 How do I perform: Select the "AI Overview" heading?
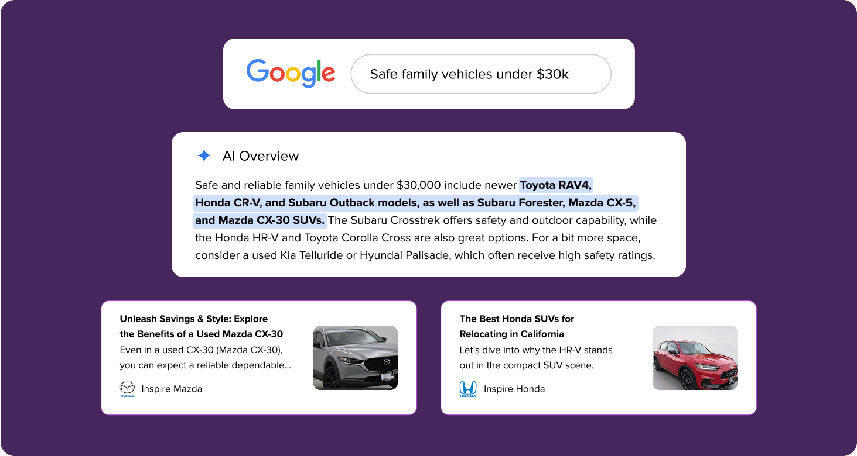click(261, 156)
